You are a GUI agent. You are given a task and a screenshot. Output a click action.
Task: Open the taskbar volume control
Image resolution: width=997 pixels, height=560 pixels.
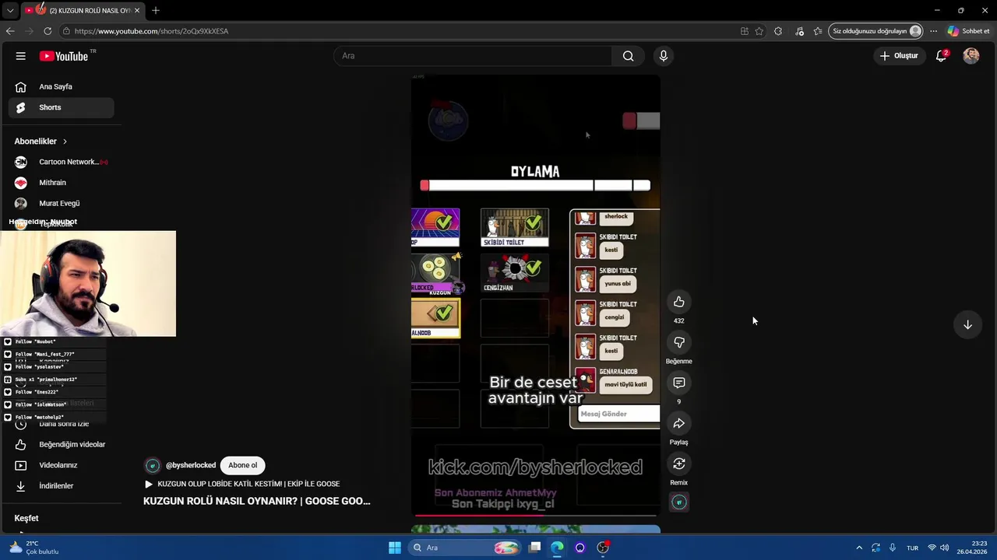point(944,548)
